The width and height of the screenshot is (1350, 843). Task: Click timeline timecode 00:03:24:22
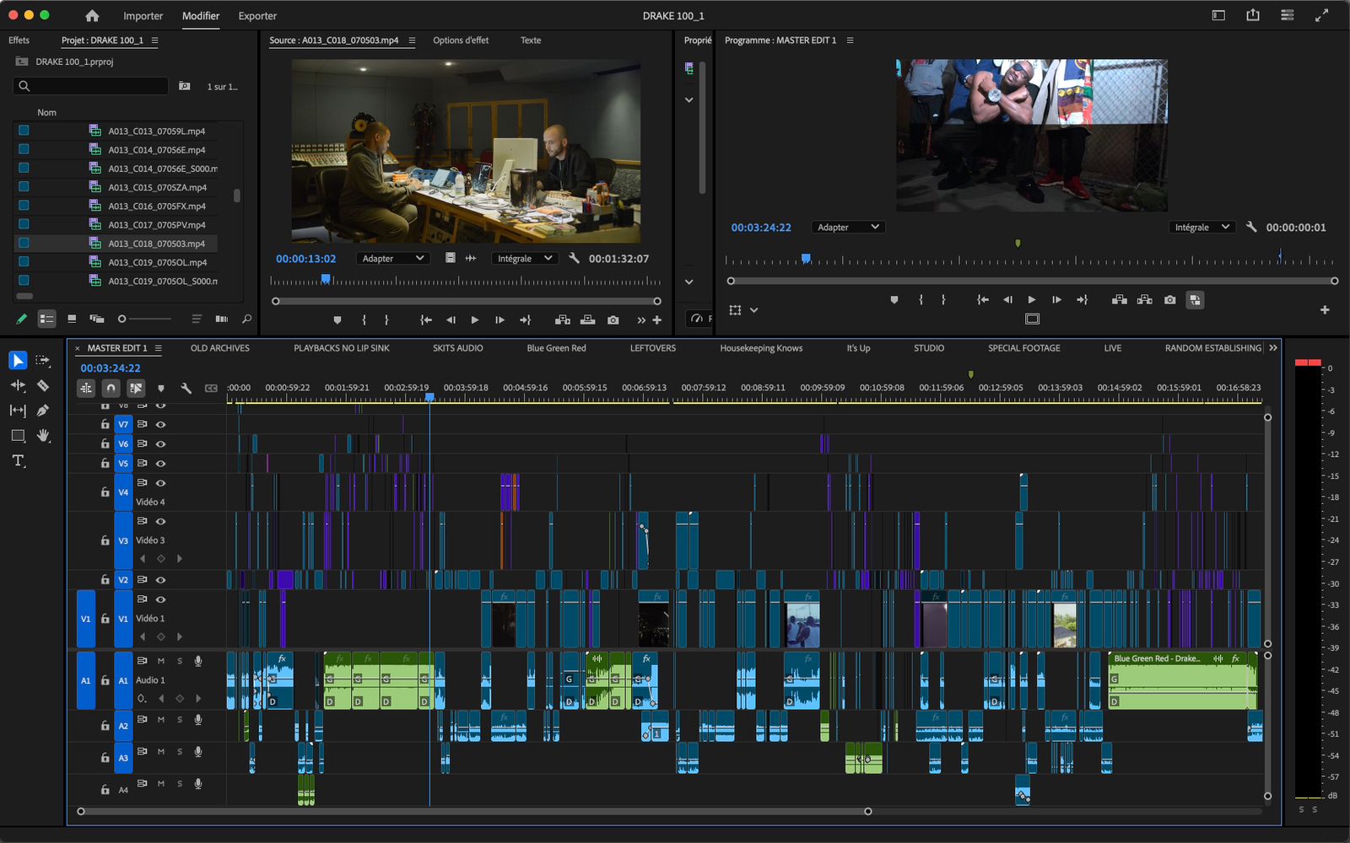click(x=111, y=368)
